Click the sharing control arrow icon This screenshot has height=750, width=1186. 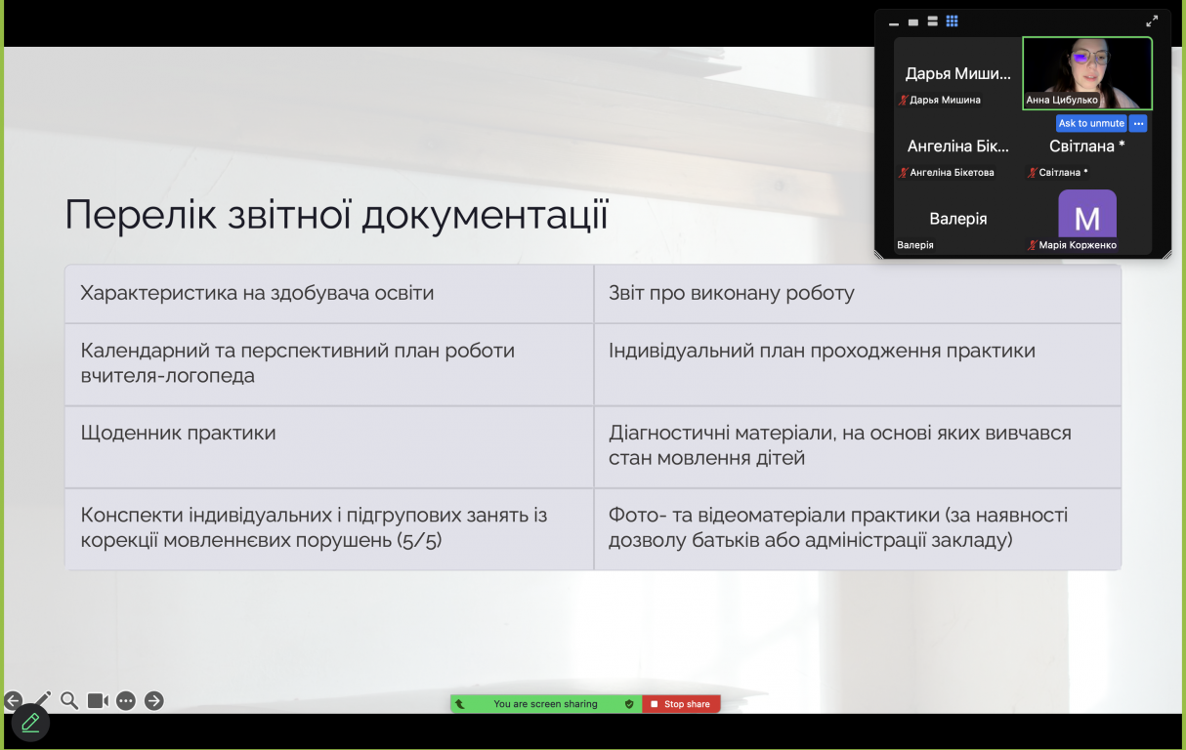[x=460, y=704]
